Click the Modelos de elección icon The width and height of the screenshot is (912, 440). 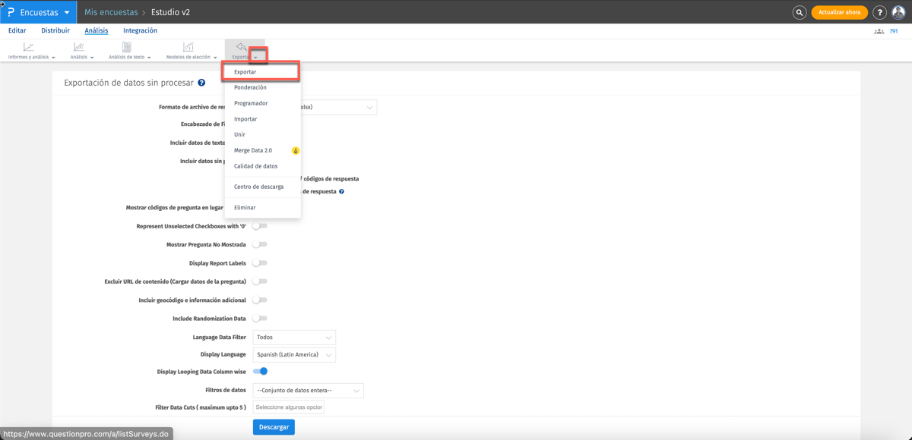(x=188, y=47)
